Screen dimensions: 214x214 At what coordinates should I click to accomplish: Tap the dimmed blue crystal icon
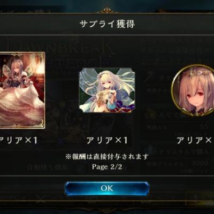point(151,151)
